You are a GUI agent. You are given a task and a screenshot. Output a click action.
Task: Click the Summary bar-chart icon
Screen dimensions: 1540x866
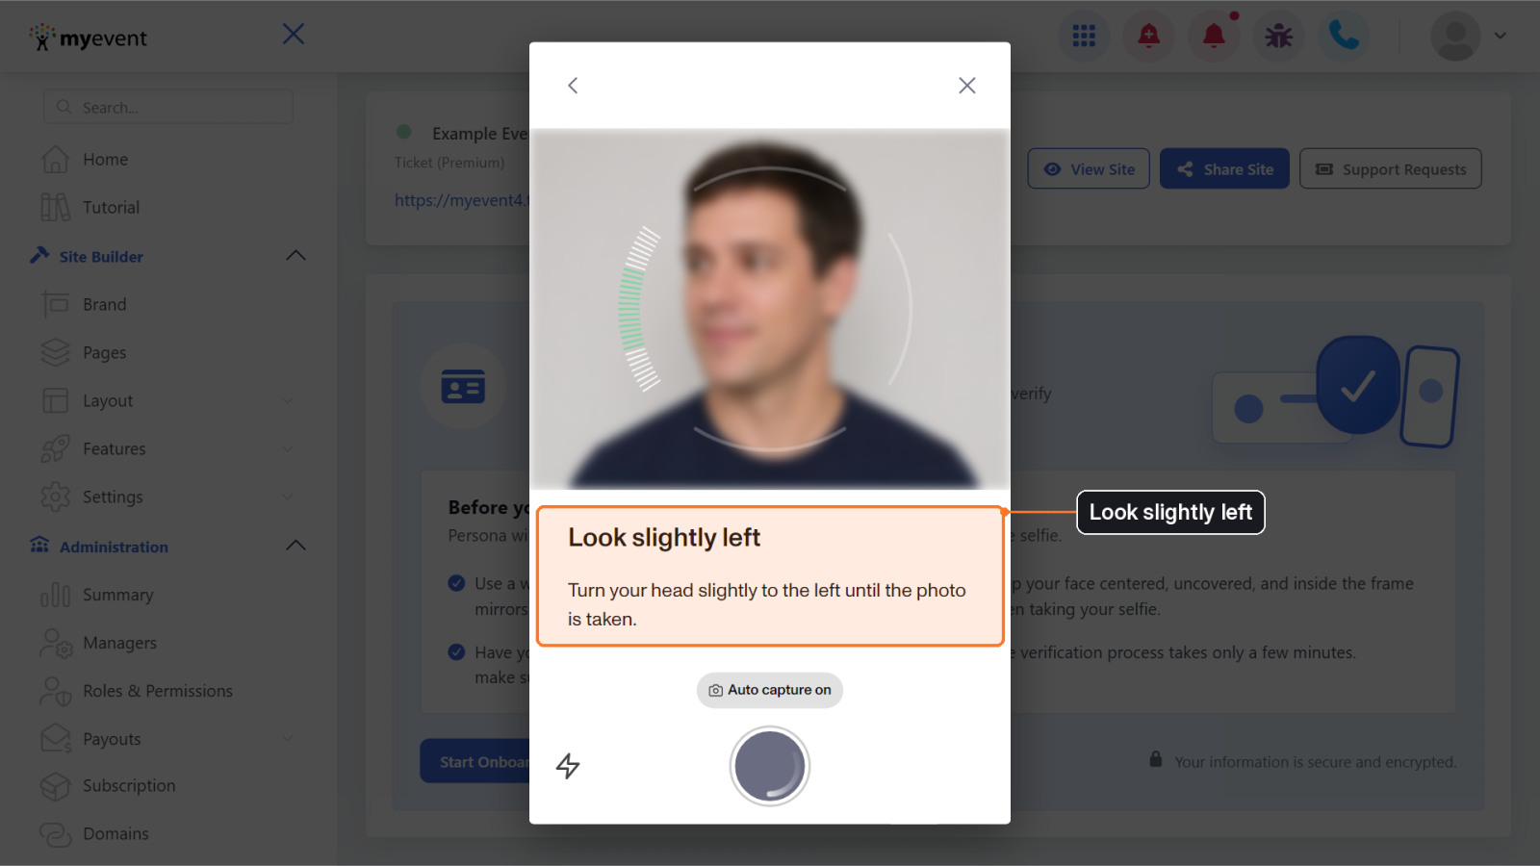pyautogui.click(x=56, y=595)
